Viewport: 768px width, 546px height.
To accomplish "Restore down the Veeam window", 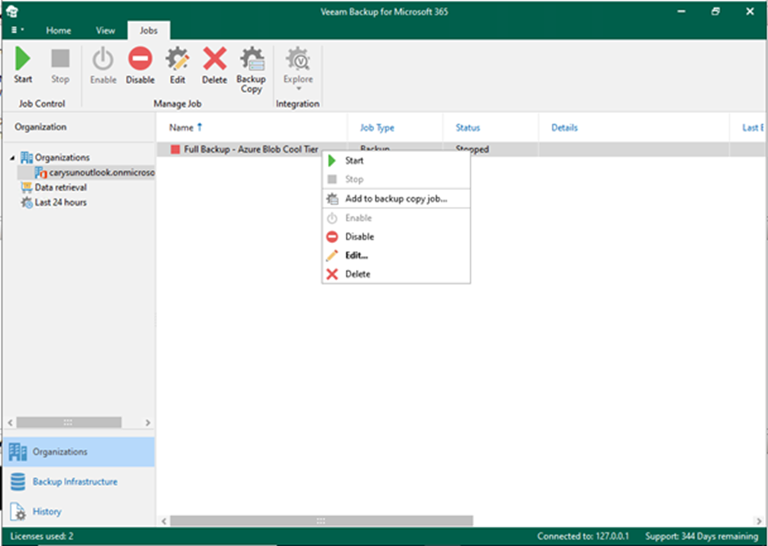I will [716, 11].
